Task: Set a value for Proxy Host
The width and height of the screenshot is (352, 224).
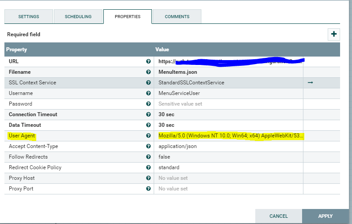Action: click(228, 178)
